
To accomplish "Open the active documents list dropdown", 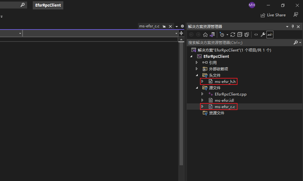I will point(177,26).
